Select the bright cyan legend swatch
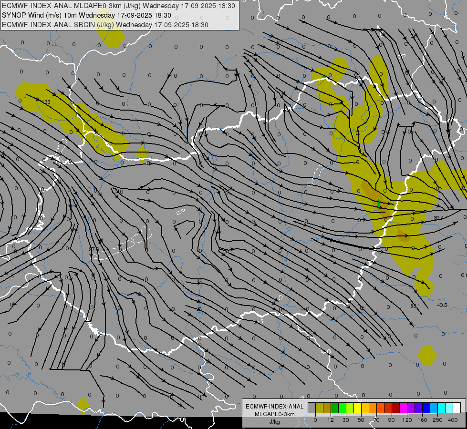 click(x=441, y=408)
